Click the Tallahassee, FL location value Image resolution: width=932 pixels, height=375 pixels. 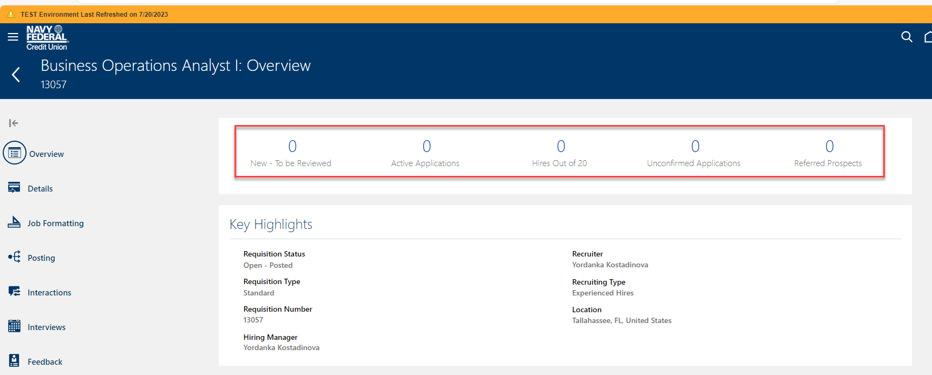pyautogui.click(x=622, y=320)
